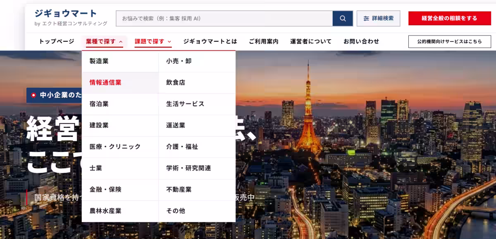Image resolution: width=496 pixels, height=239 pixels.
Task: Open detailed search (詳細検索)
Action: pyautogui.click(x=378, y=19)
